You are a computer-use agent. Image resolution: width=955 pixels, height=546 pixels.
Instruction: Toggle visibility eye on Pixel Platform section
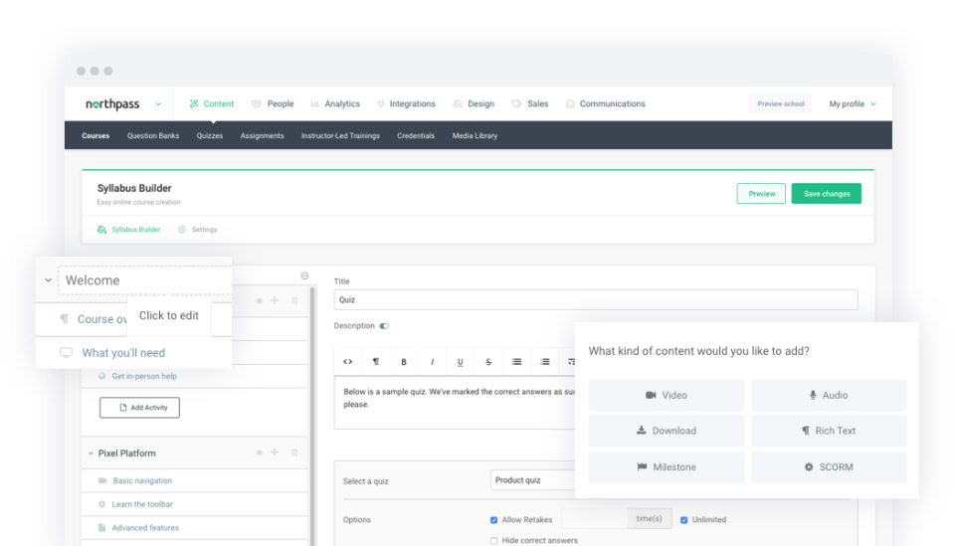(259, 453)
